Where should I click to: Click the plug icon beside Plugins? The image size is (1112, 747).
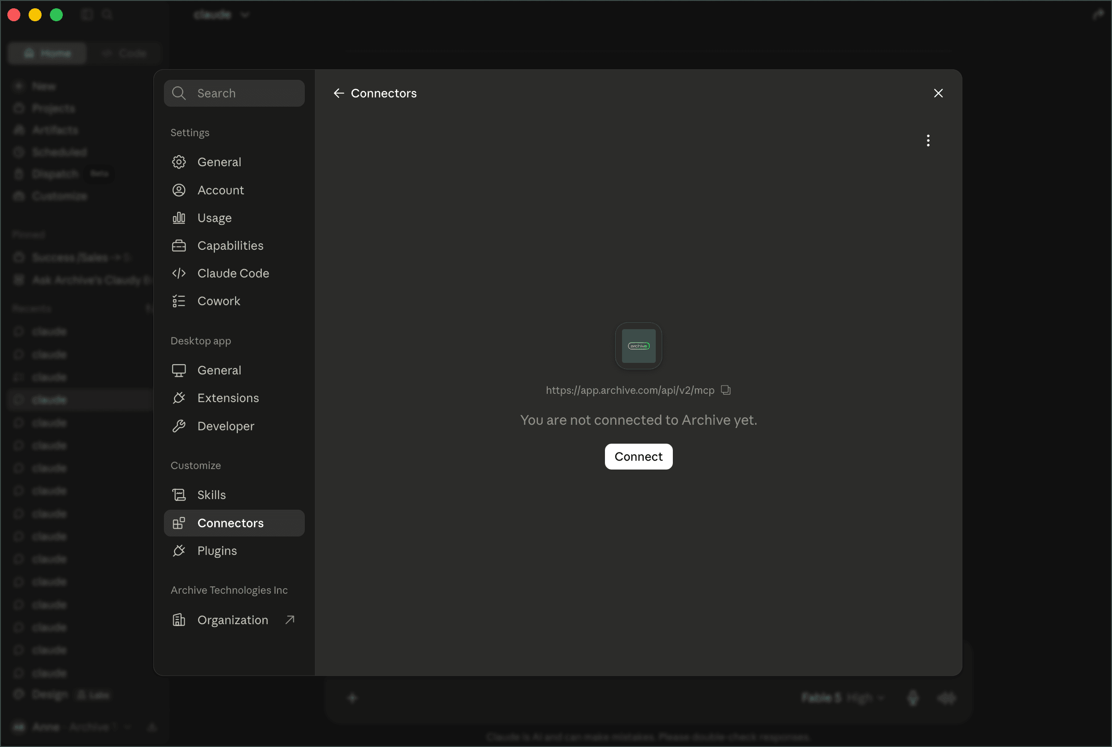(x=179, y=551)
